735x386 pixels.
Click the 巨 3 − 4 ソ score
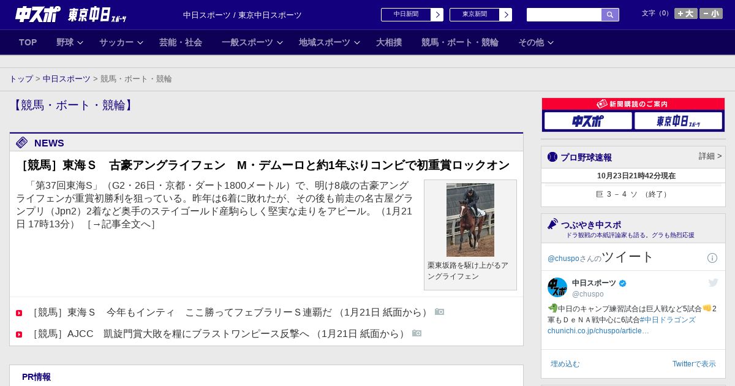pos(632,194)
